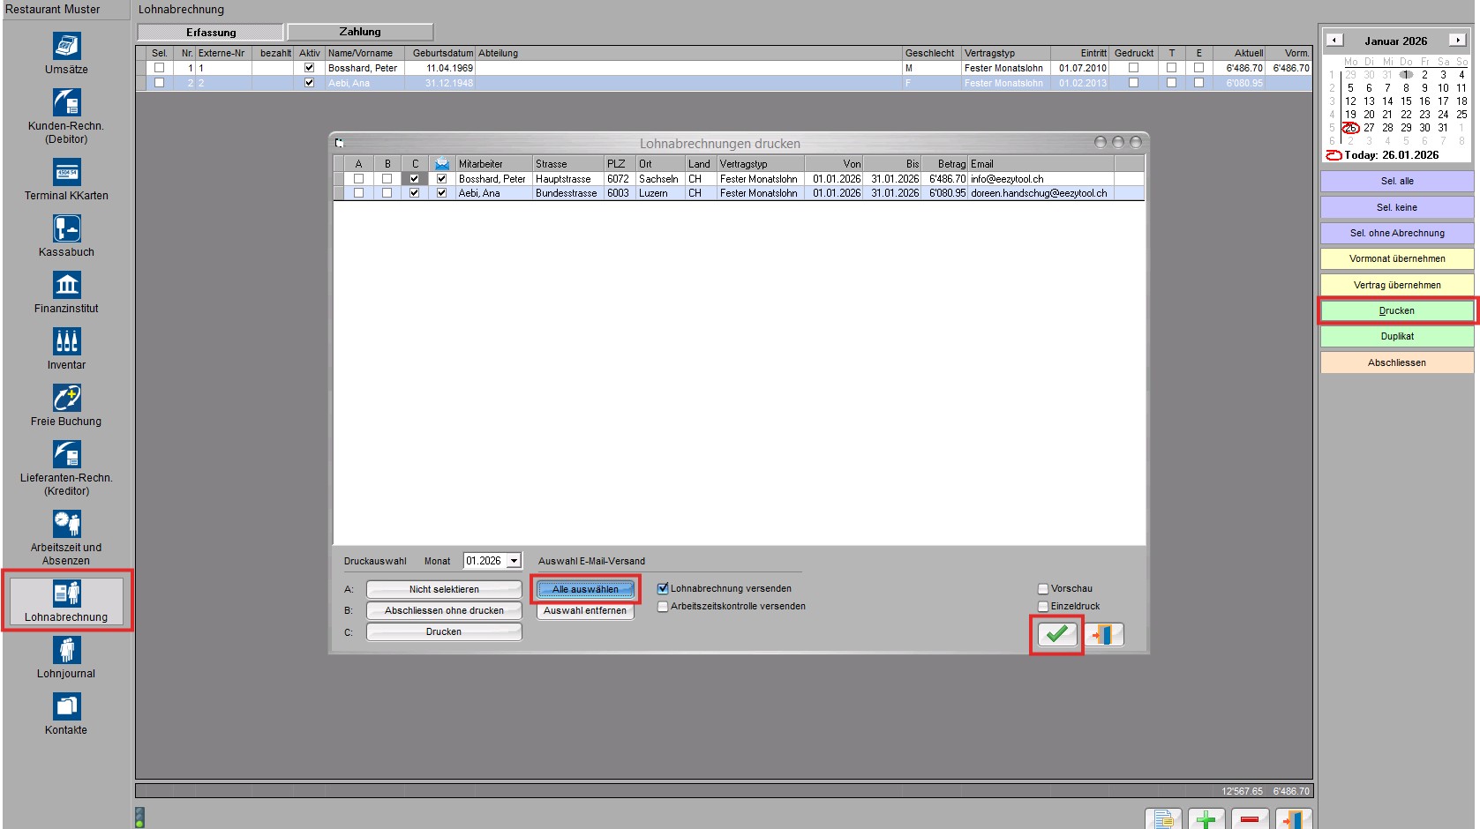
Task: Switch to the Erfassung tab
Action: pyautogui.click(x=211, y=33)
